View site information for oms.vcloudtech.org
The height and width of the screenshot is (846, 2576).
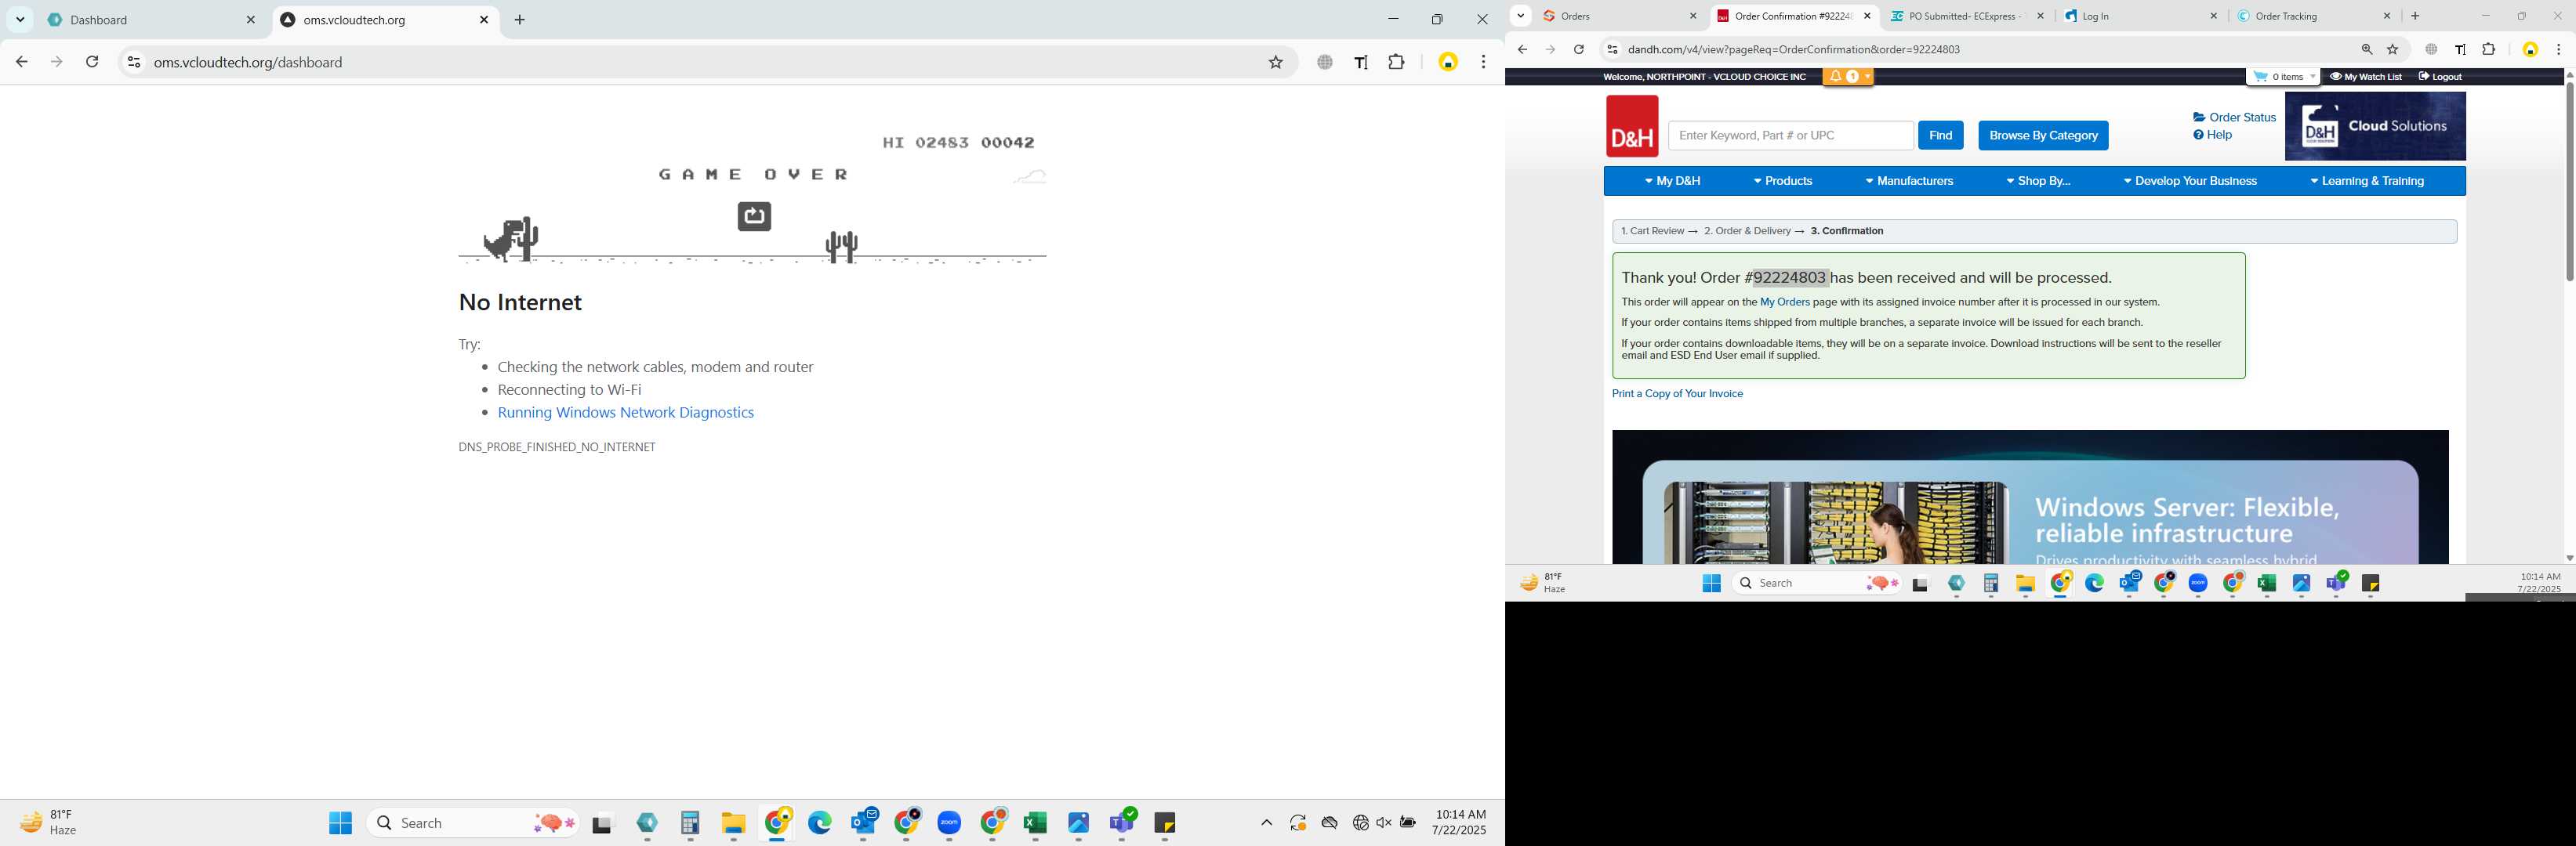click(x=133, y=62)
